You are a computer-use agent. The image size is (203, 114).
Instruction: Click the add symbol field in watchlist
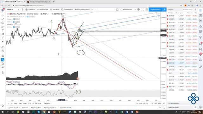point(188,10)
